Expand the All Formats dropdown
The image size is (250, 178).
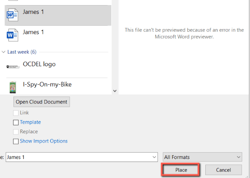202,157
